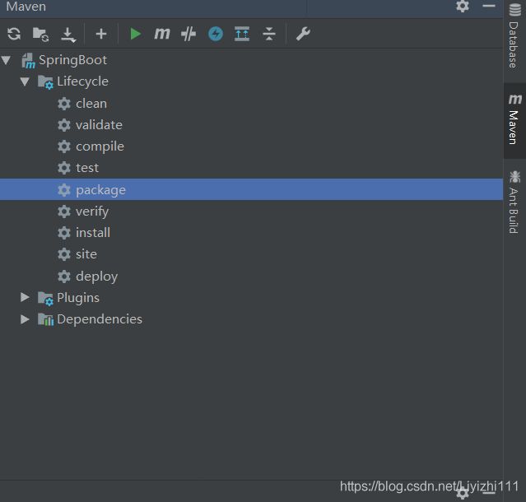This screenshot has height=502, width=526.
Task: Click gear icon next to package
Action: (64, 190)
